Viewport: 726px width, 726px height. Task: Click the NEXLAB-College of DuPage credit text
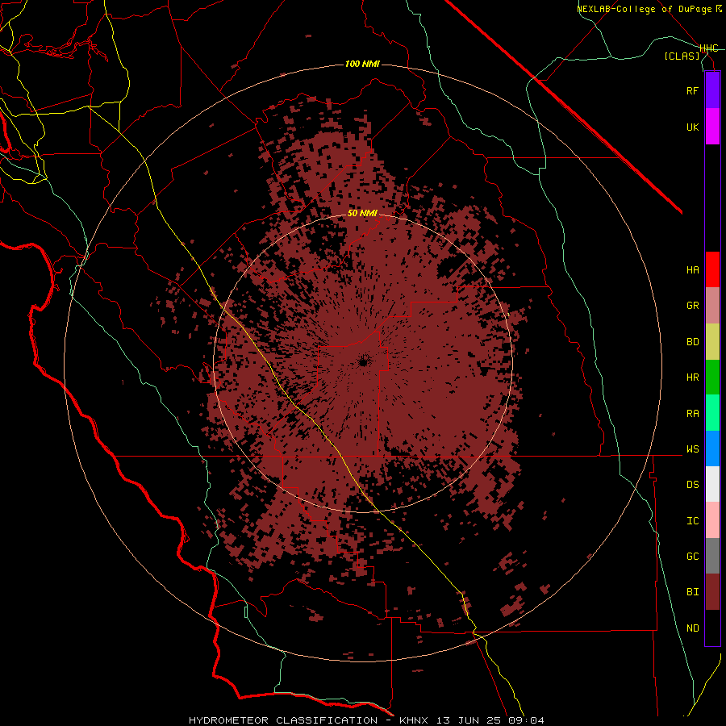pyautogui.click(x=649, y=9)
